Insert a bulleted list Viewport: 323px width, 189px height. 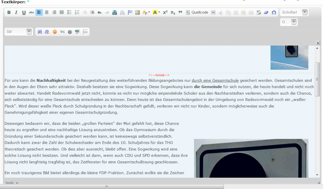click(x=70, y=13)
